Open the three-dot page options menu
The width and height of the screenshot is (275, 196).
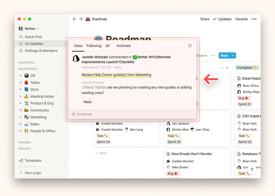click(254, 19)
